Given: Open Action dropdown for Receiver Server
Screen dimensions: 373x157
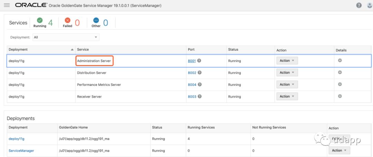Looking at the screenshot, I should pos(287,96).
